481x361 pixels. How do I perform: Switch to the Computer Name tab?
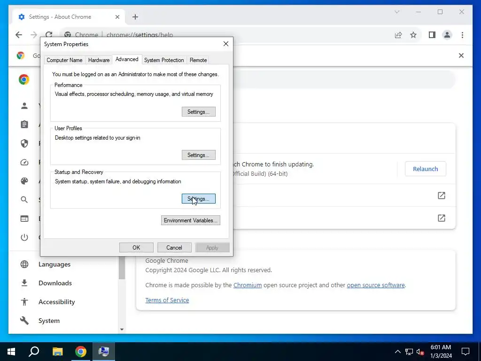click(64, 60)
